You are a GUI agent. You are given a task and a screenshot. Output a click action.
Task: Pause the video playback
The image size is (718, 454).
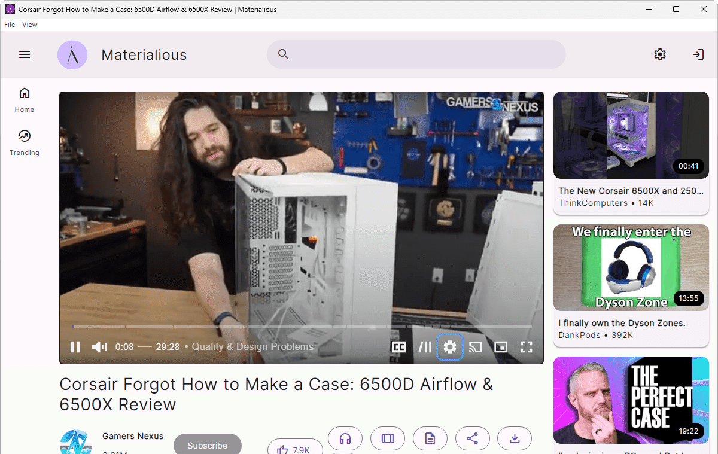[x=75, y=347]
